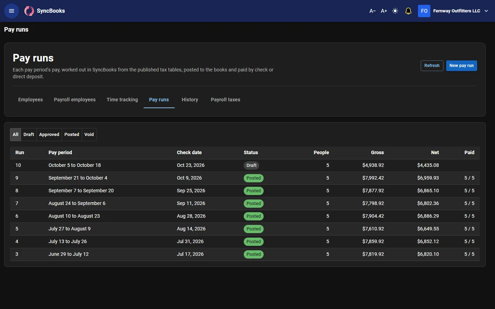Select pay run August 10 to August 23

tap(245, 216)
